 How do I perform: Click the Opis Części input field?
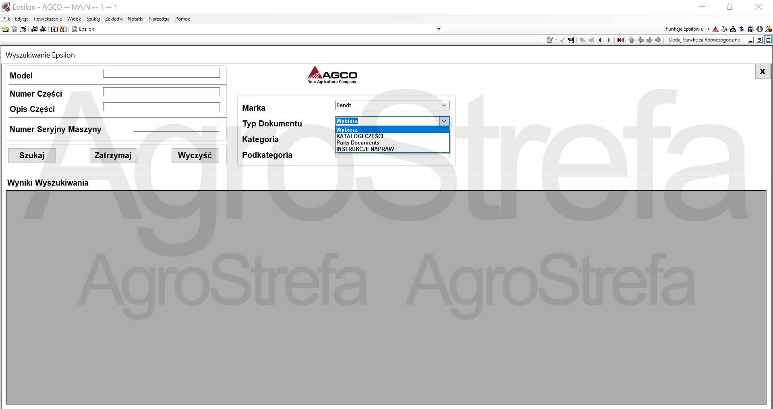[162, 107]
